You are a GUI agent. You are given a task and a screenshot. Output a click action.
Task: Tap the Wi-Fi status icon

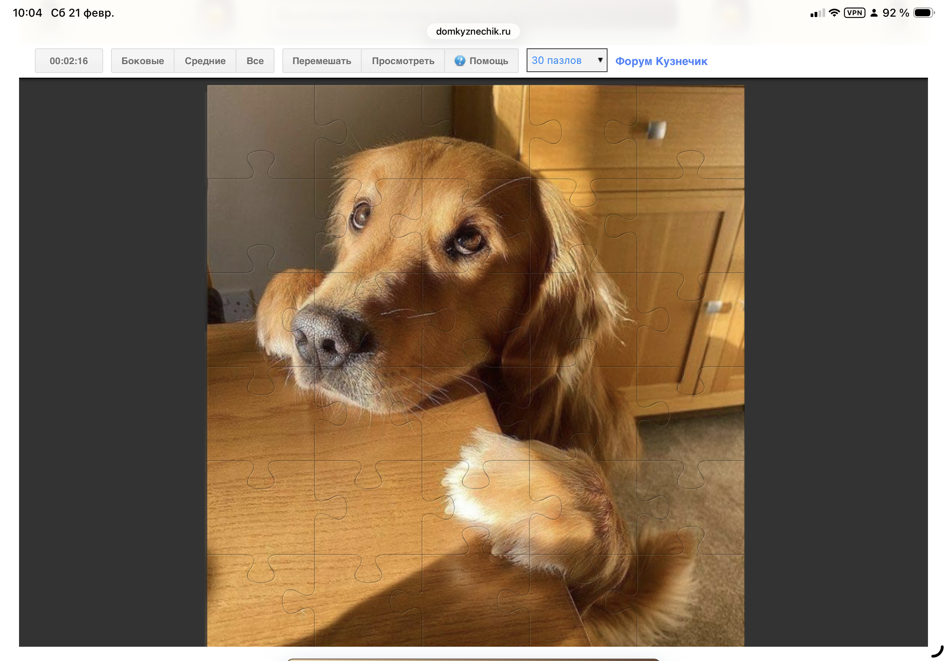pyautogui.click(x=834, y=13)
